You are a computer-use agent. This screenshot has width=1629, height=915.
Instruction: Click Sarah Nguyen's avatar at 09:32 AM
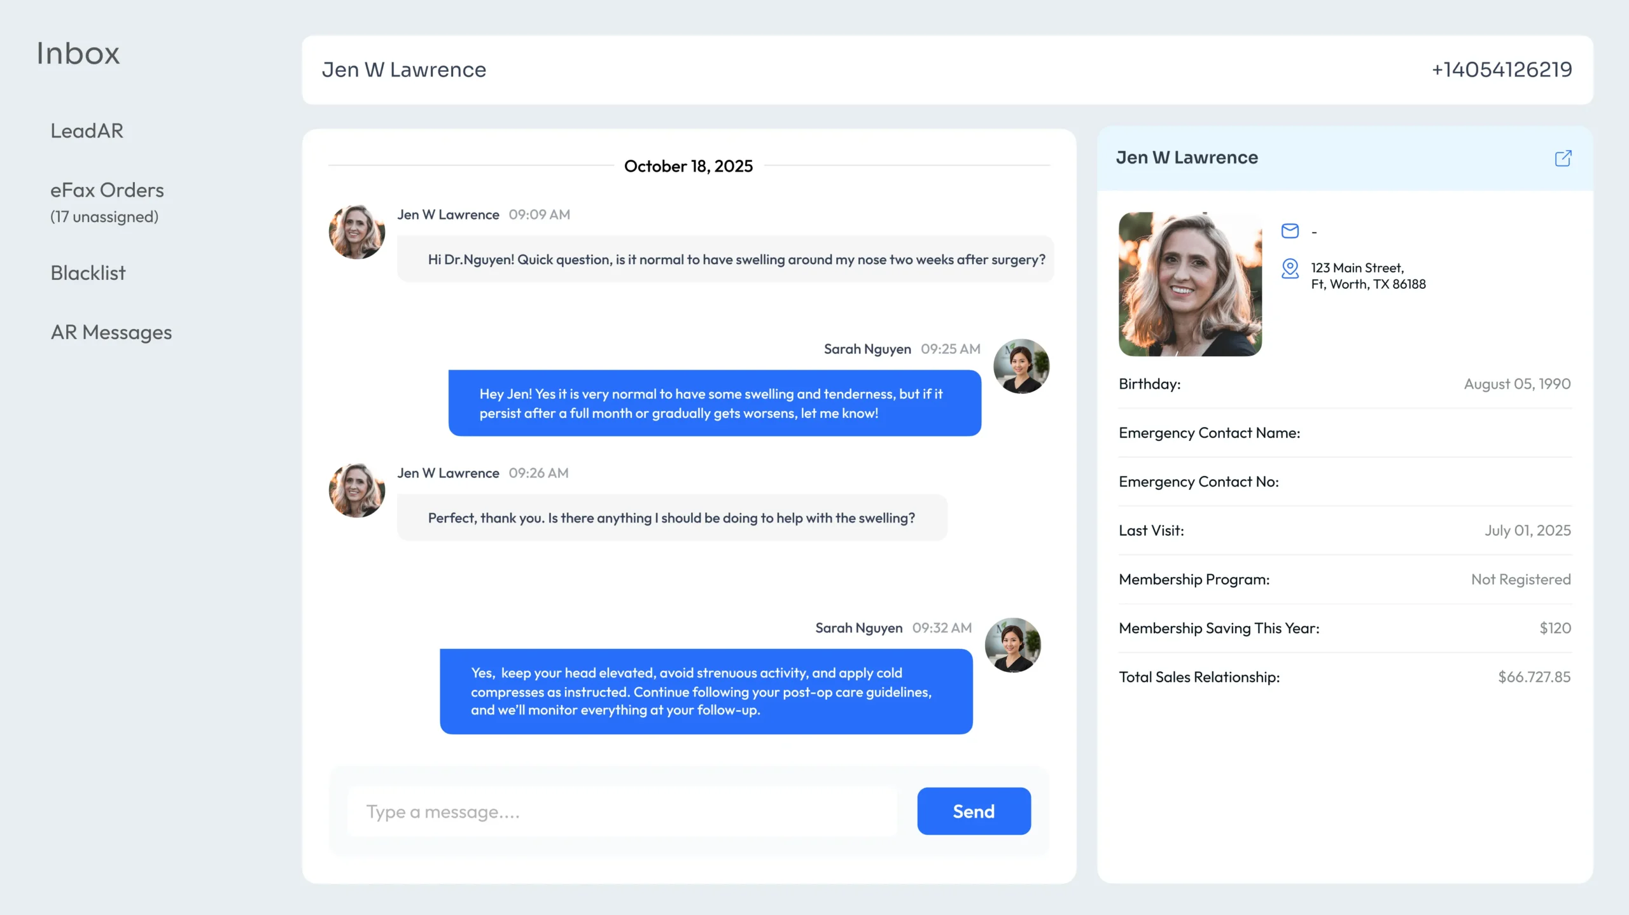click(1013, 645)
